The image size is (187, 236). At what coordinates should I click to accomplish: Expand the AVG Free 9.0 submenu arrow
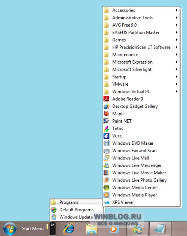pos(177,25)
